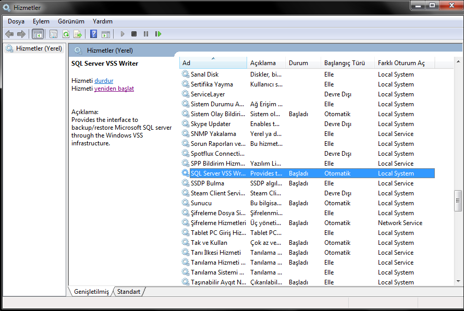Click the gear icon beside ServiceLayer
The height and width of the screenshot is (311, 464).
tap(186, 94)
